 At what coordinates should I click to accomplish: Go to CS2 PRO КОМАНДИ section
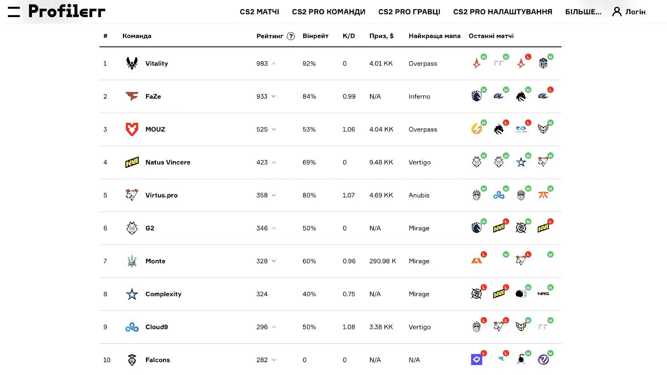pos(329,12)
